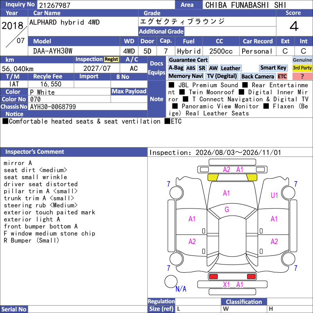The height and width of the screenshot is (313, 313).
Task: Toggle the Smart Key equipment tag
Action: point(273,68)
